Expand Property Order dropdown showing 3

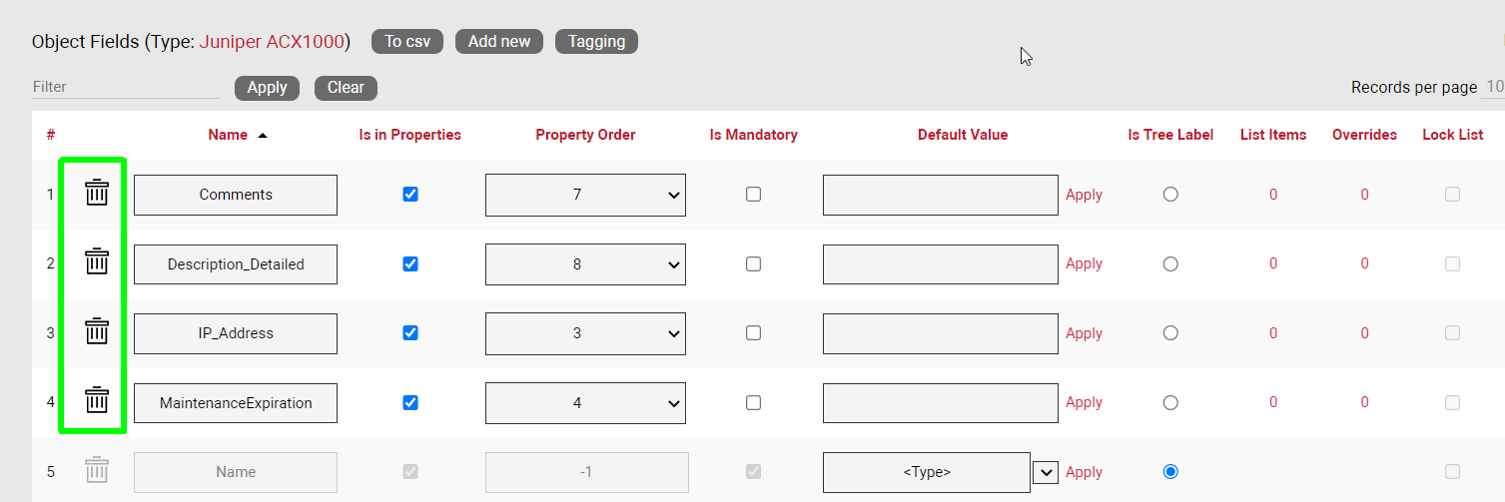[585, 333]
